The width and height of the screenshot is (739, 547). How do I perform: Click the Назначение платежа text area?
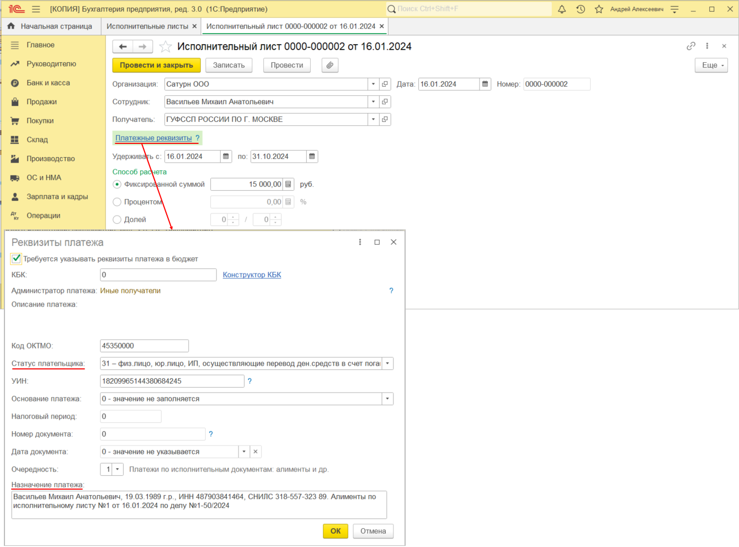point(199,505)
